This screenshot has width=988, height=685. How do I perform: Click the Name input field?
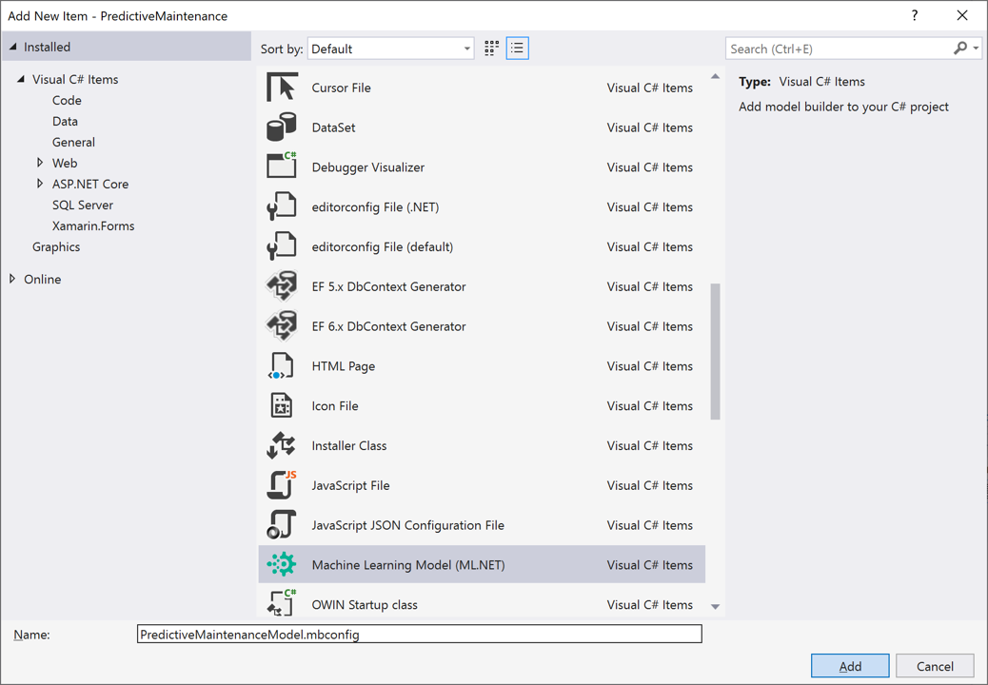click(x=420, y=634)
